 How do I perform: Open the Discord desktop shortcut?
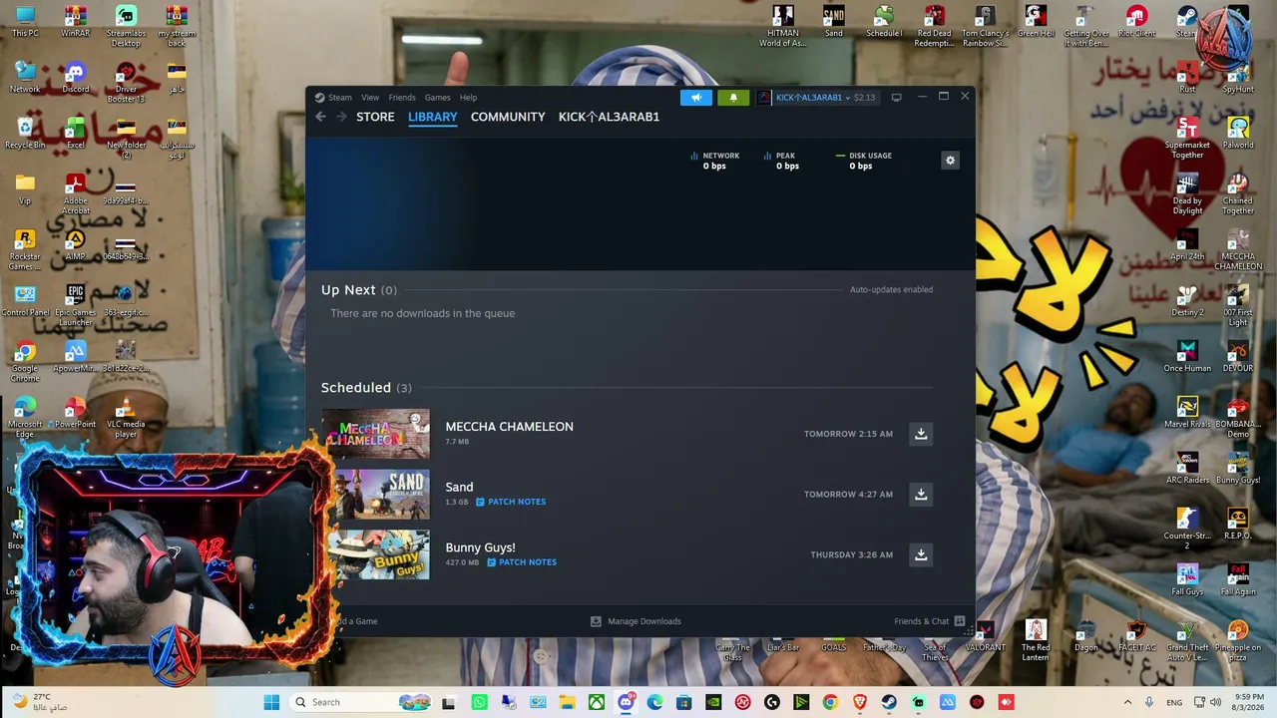(x=76, y=78)
